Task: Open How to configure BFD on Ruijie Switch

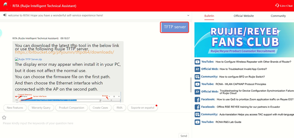Action: click(242, 77)
